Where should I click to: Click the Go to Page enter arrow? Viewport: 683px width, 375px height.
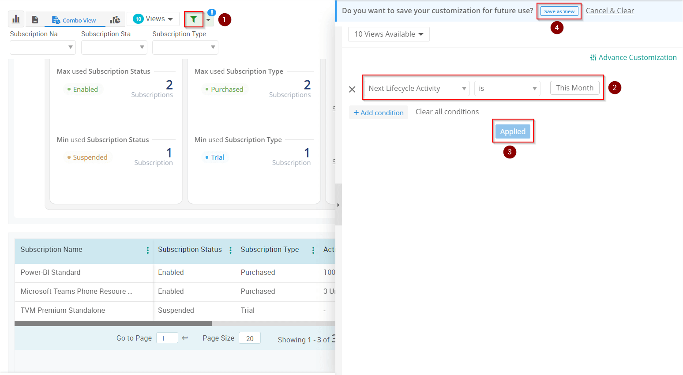[185, 338]
